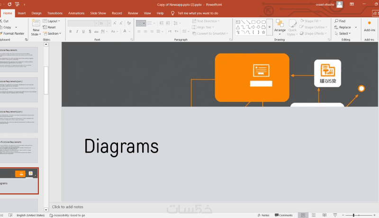Viewport: 379px width, 218px height.
Task: Align text right in paragraph
Action: [x=152, y=31]
